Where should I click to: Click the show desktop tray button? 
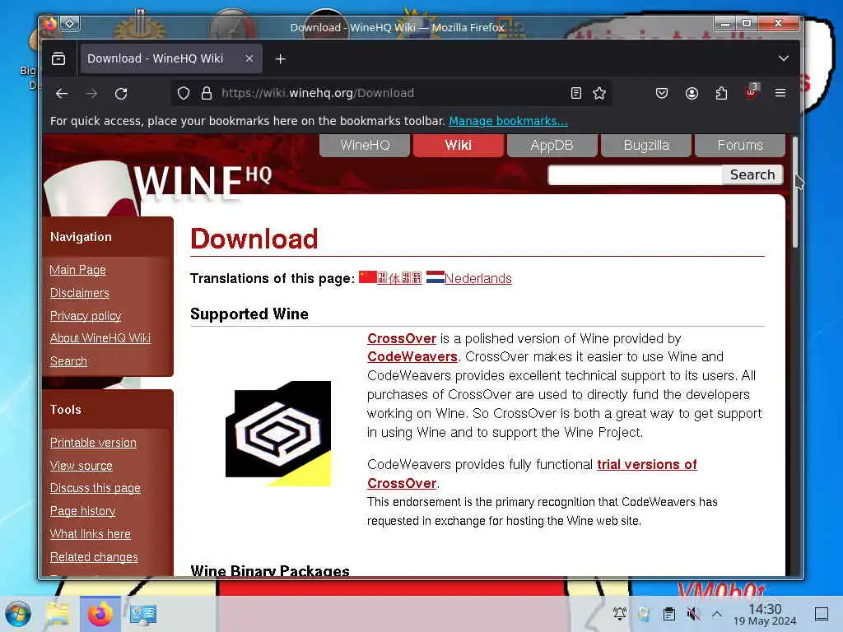821,614
